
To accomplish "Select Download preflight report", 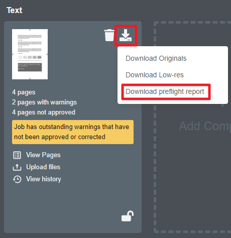I will (165, 92).
